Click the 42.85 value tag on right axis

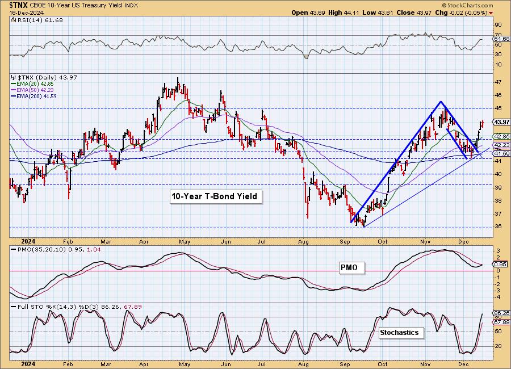coord(501,137)
